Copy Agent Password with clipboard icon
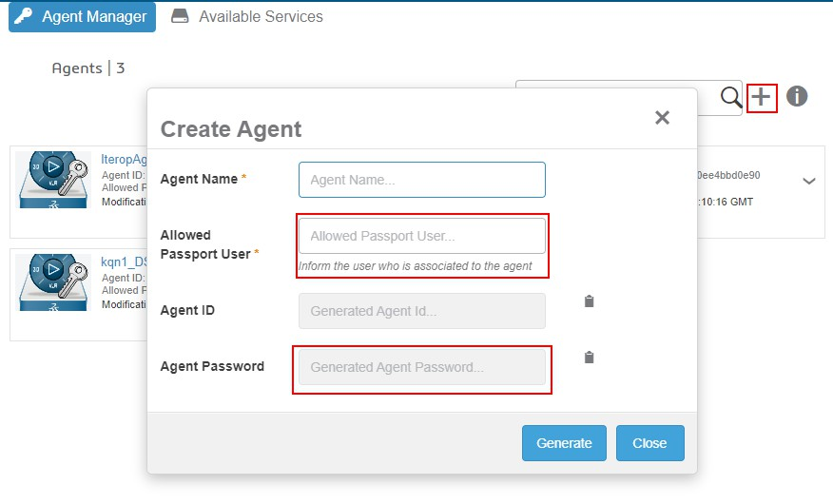Viewport: 833px width, 504px height. point(590,358)
